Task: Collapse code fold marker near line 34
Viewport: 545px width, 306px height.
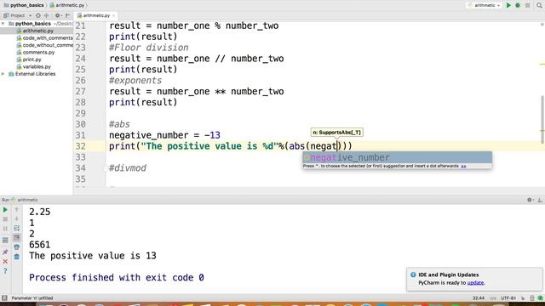Action: tap(106, 168)
